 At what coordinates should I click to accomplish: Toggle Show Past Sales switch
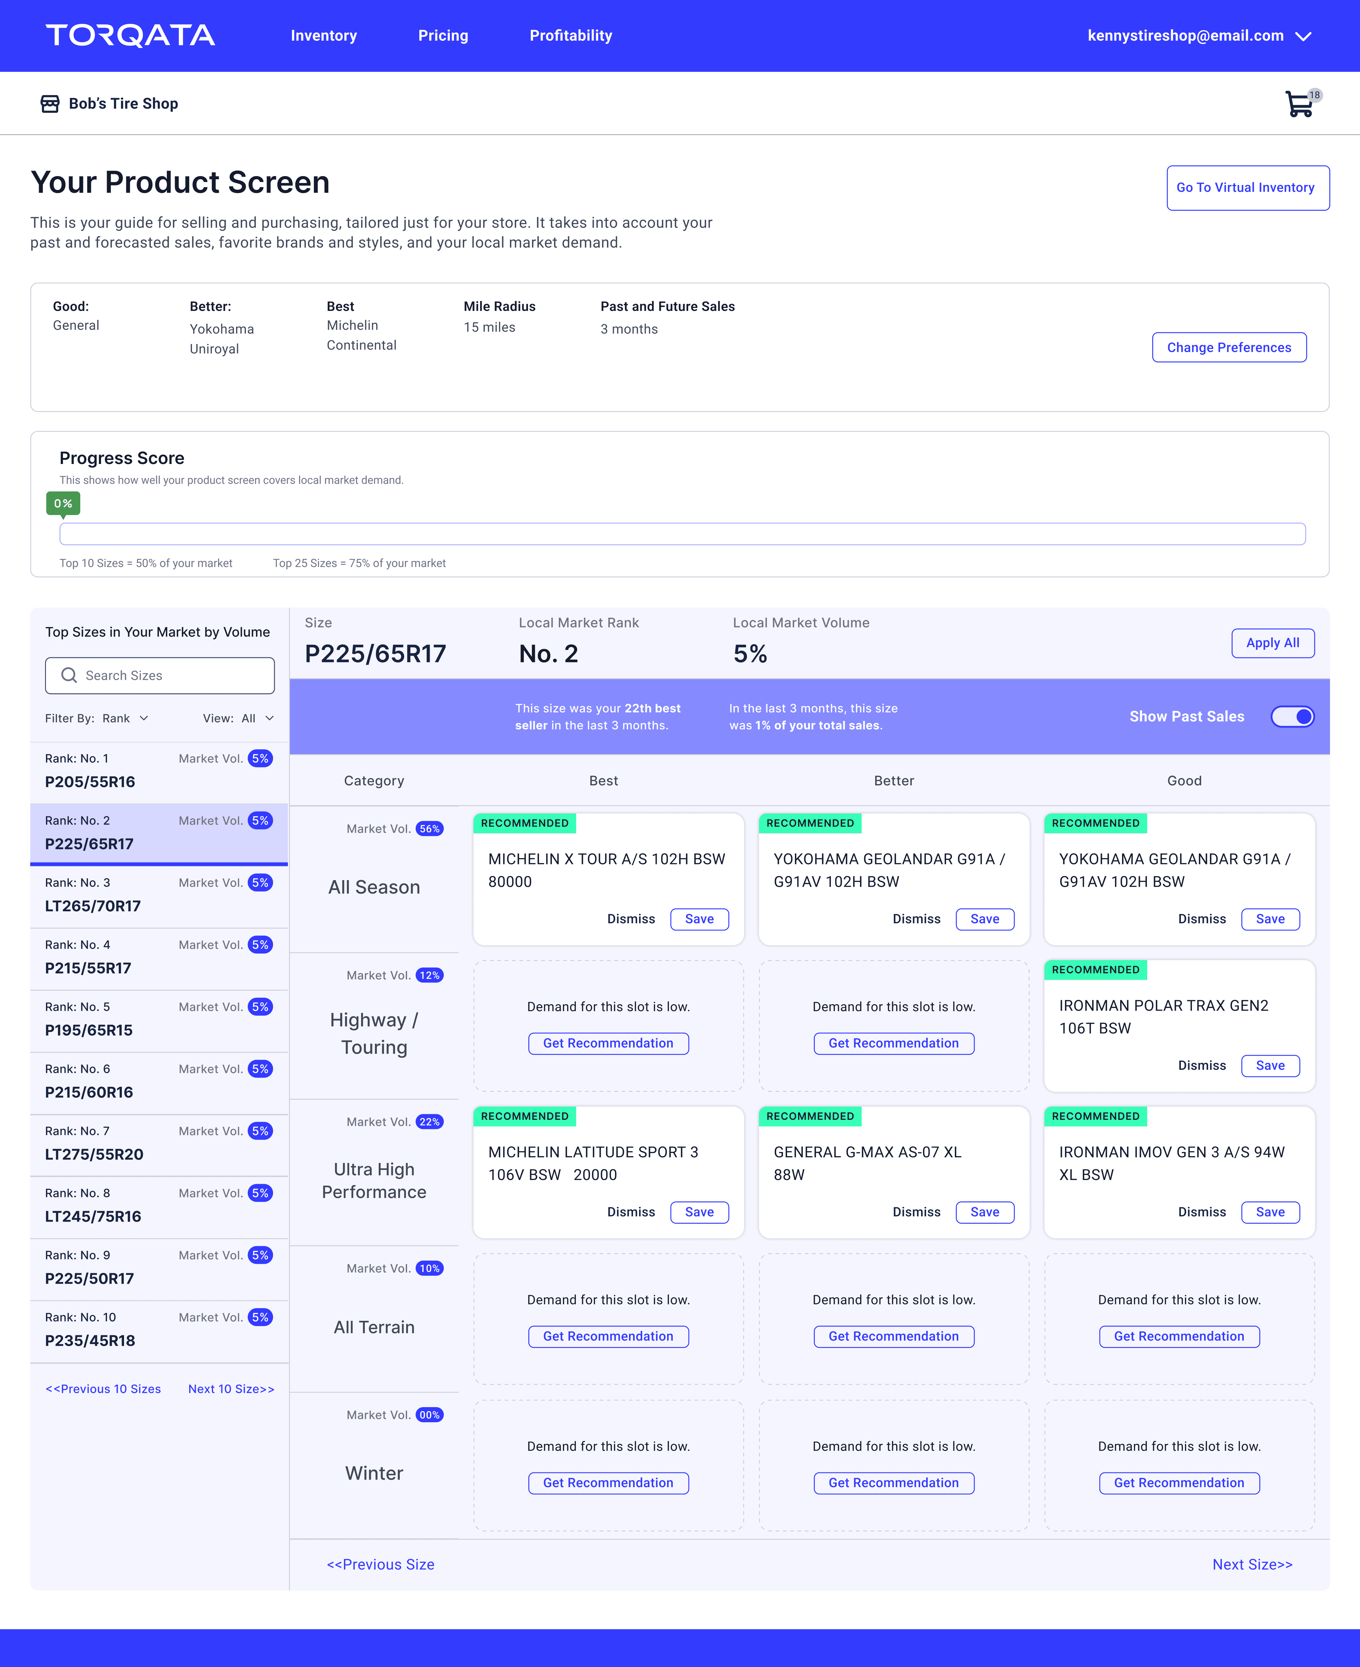point(1292,716)
